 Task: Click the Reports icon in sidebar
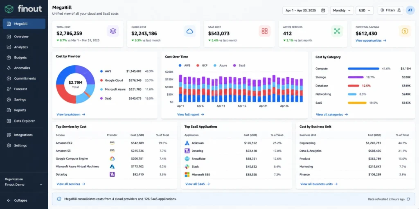pyautogui.click(x=9, y=110)
